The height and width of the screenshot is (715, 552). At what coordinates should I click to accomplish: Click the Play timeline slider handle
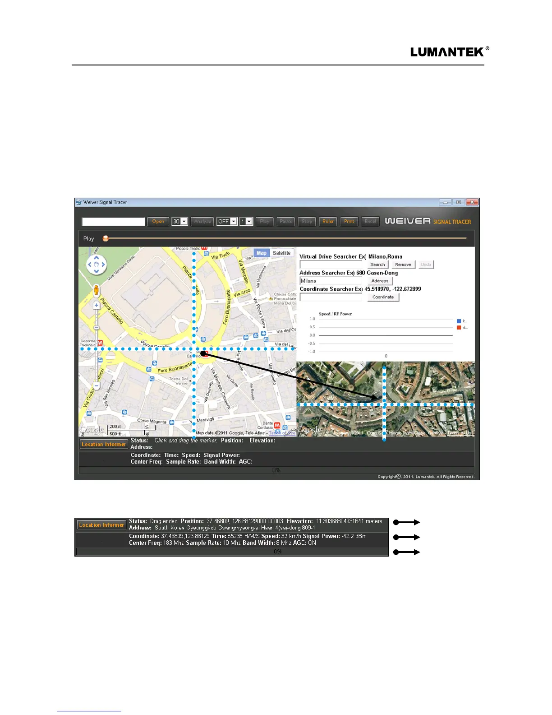106,238
